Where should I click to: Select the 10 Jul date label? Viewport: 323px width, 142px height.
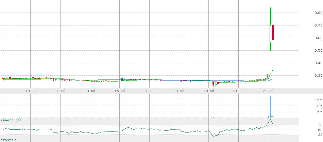pyautogui.click(x=31, y=91)
